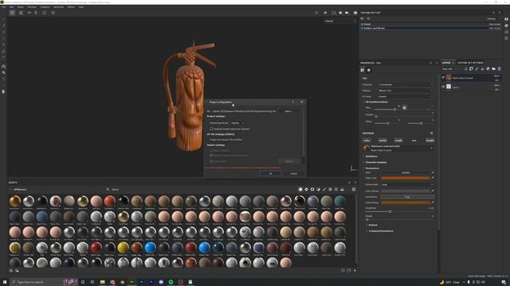Viewport: 510px width, 286px height.
Task: Add a paint layer in Layers panel
Action: point(477,69)
